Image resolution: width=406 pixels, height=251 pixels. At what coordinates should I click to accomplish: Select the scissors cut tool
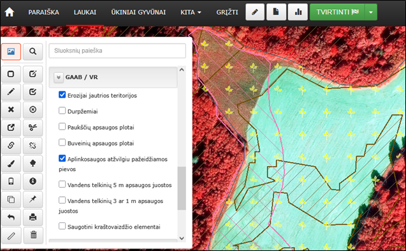coord(33,128)
